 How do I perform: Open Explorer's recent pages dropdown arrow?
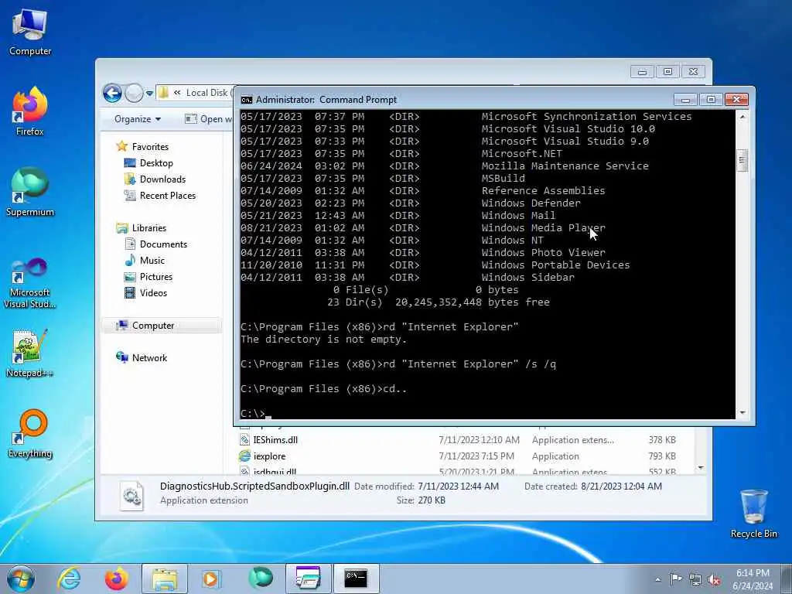click(149, 94)
